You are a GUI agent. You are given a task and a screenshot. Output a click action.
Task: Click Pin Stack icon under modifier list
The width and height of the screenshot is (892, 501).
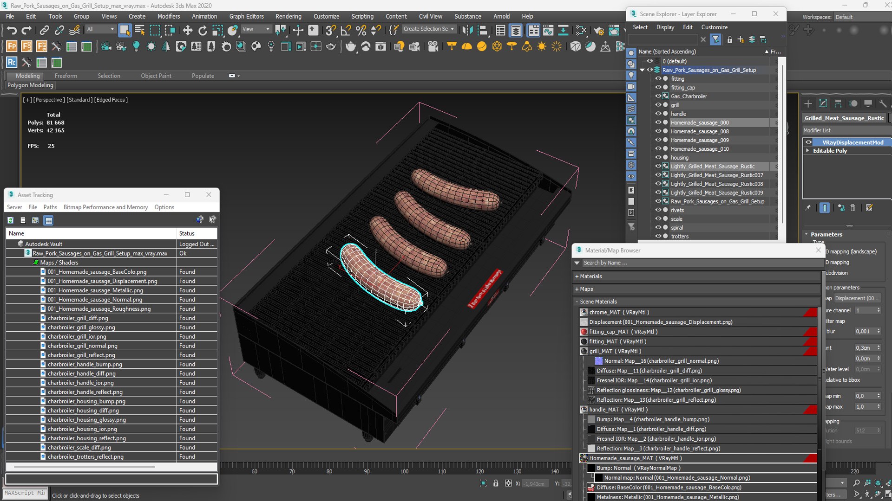(x=808, y=208)
